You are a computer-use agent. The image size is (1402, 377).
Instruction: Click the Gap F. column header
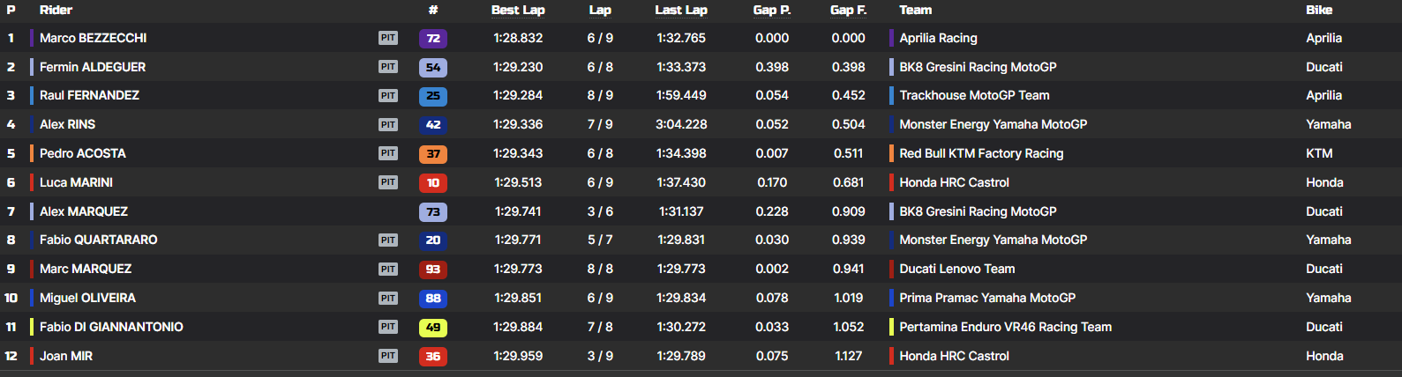point(848,10)
